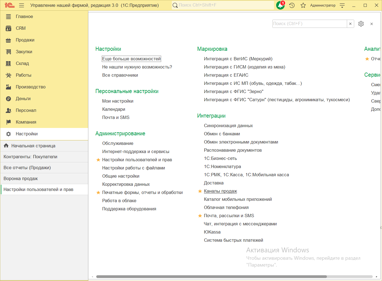This screenshot has height=281, width=382.
Task: Click the Настройки gear icon in sidebar
Action: (8, 134)
